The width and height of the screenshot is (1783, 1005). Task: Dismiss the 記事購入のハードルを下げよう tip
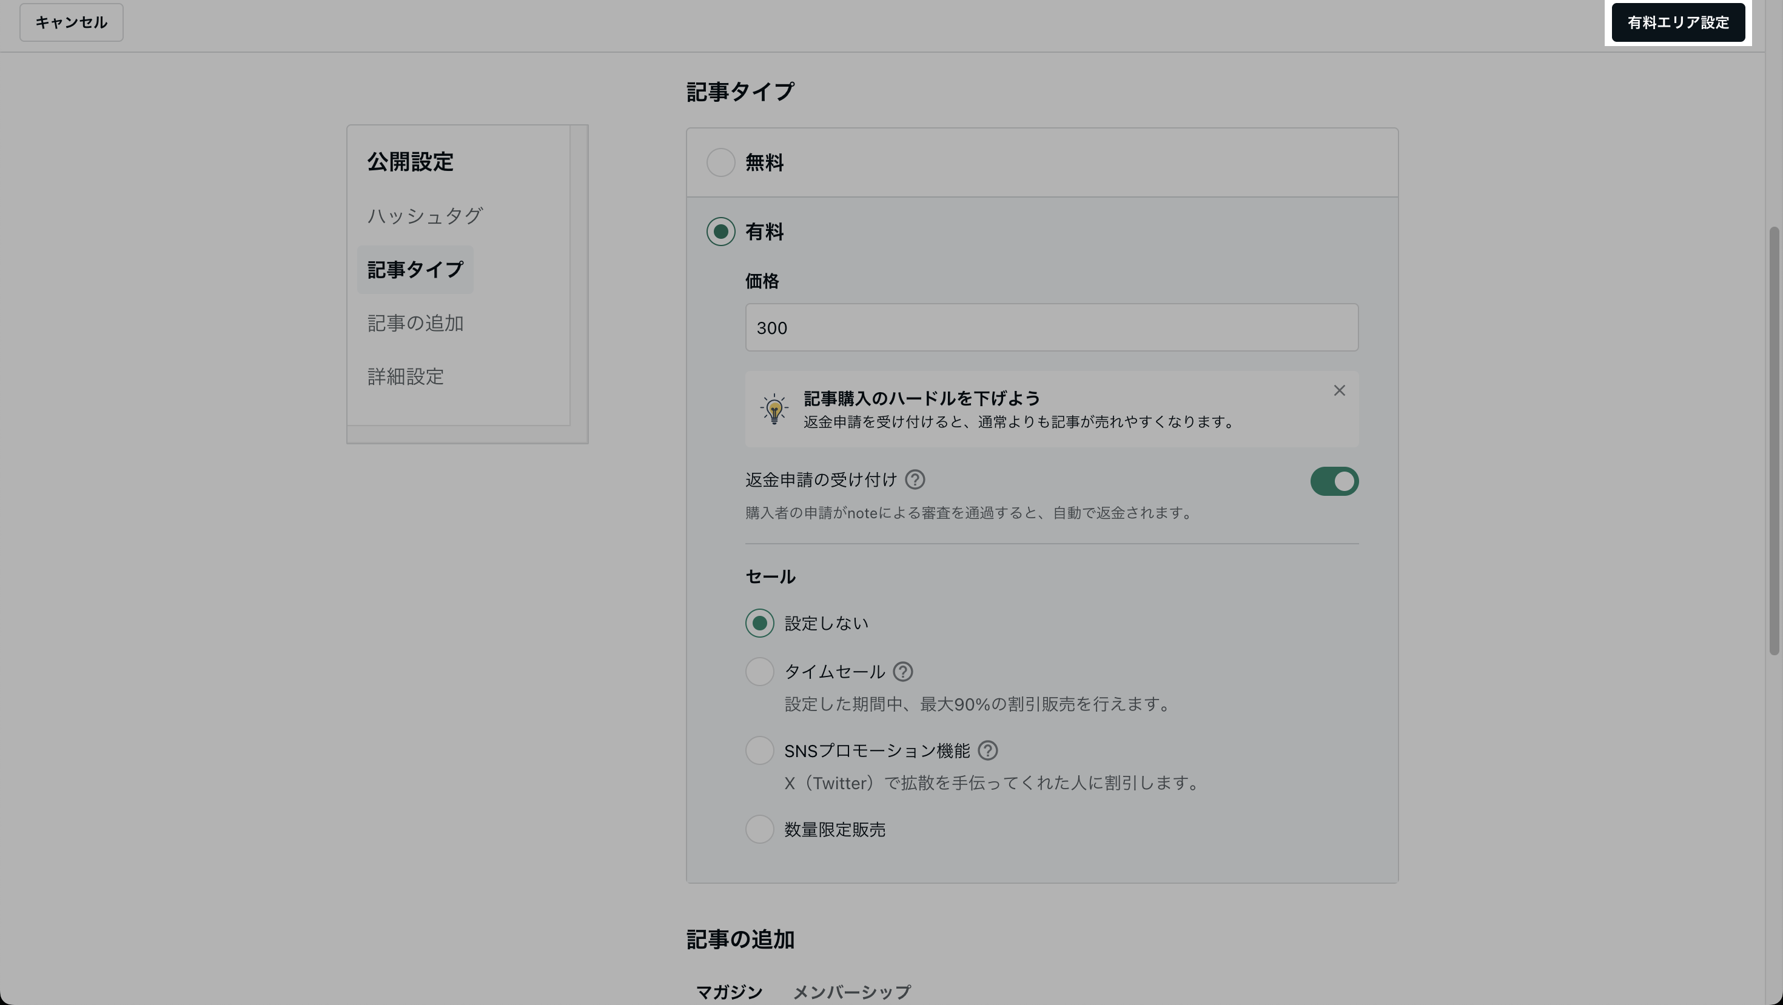tap(1338, 391)
